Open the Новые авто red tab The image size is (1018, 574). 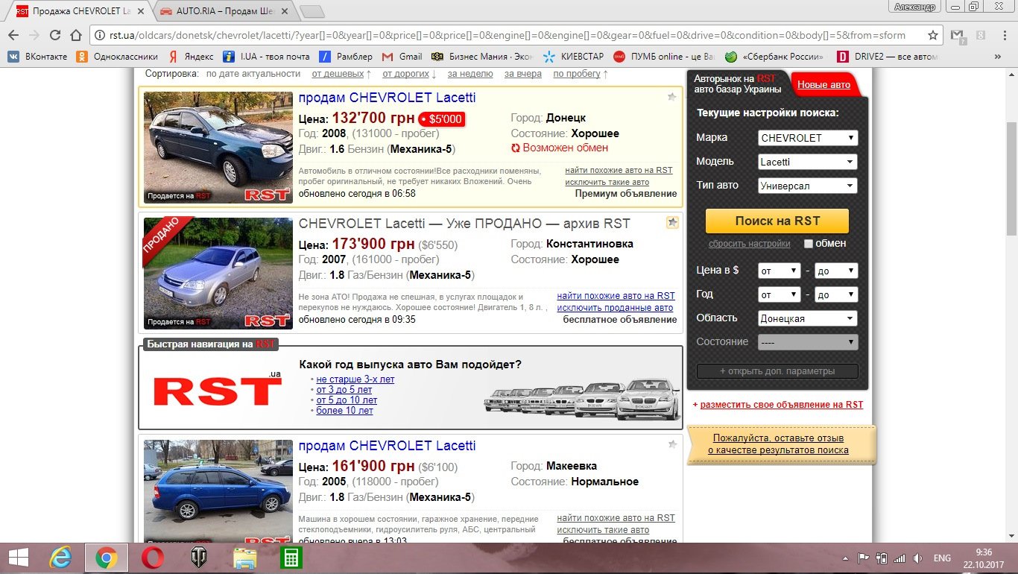click(823, 85)
